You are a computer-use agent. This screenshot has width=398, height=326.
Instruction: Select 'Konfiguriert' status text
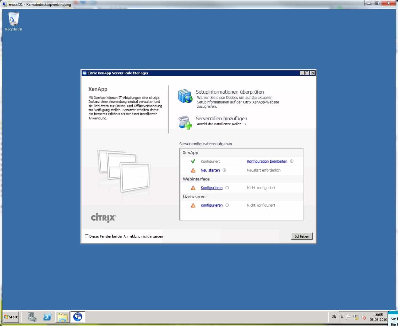tap(210, 161)
